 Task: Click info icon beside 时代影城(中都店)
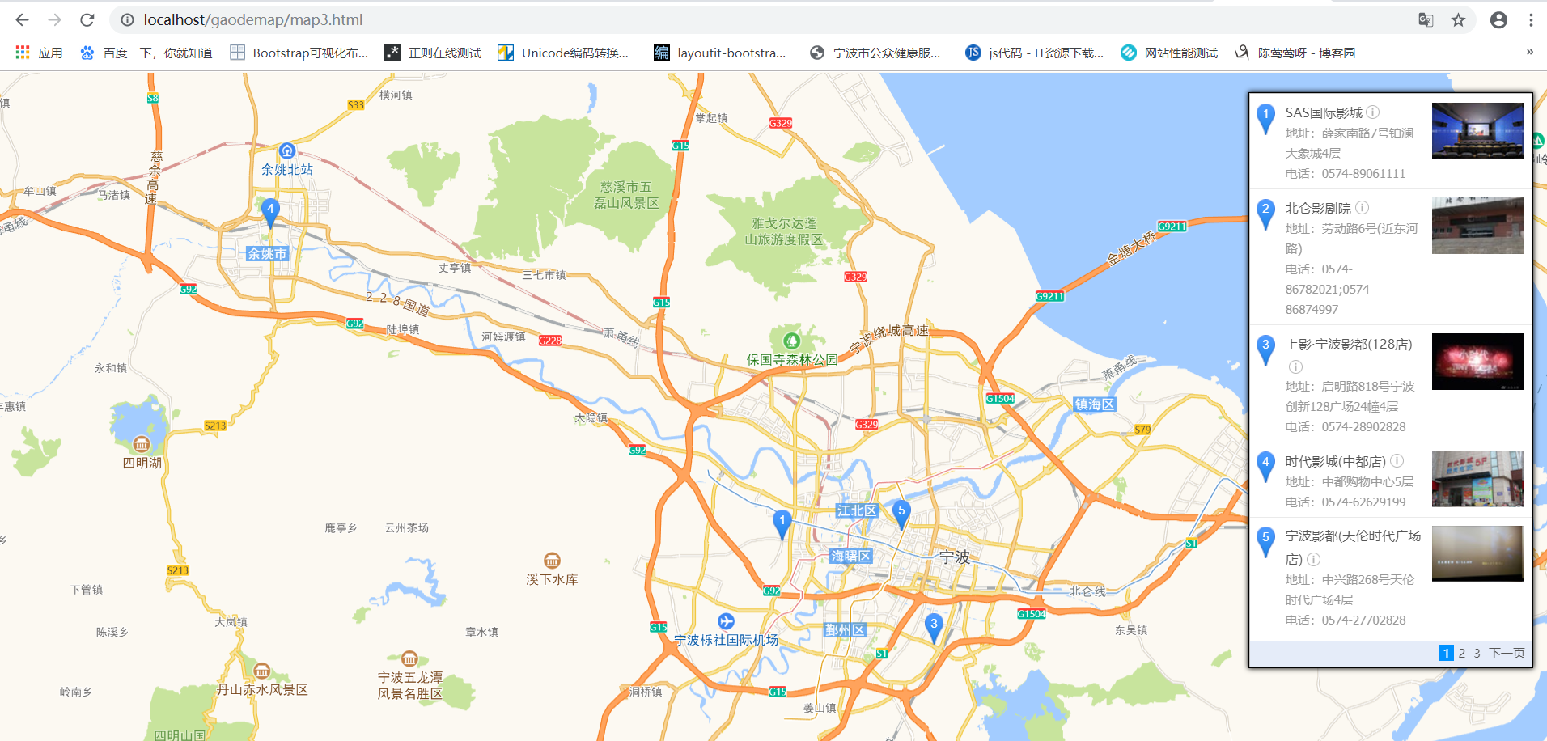(x=1397, y=461)
